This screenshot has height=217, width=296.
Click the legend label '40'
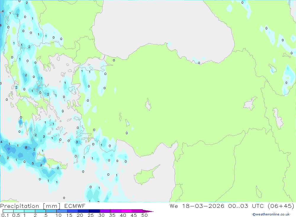click(123, 215)
